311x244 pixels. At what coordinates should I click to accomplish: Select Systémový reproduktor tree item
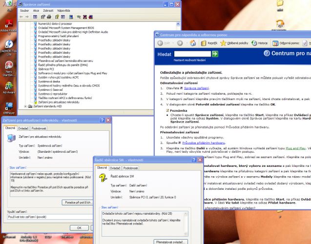pyautogui.click(x=53, y=94)
